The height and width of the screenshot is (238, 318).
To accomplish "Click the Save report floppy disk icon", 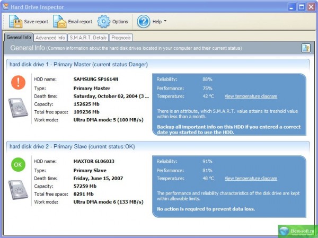I will pyautogui.click(x=15, y=22).
